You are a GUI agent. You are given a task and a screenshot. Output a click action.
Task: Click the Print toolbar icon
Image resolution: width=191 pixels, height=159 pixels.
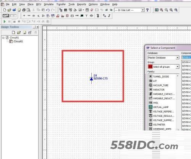click(x=24, y=10)
